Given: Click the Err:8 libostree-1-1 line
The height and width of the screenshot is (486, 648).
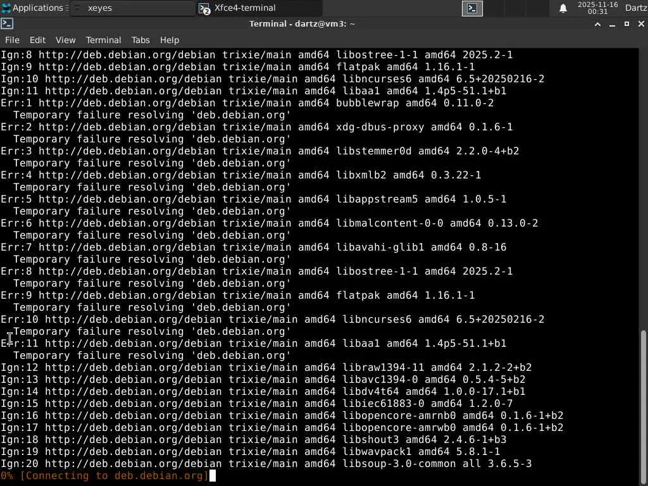Looking at the screenshot, I should point(257,271).
